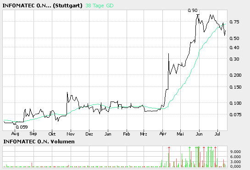Click the 'Jul' month axis label
250x170 pixels.
click(x=217, y=134)
